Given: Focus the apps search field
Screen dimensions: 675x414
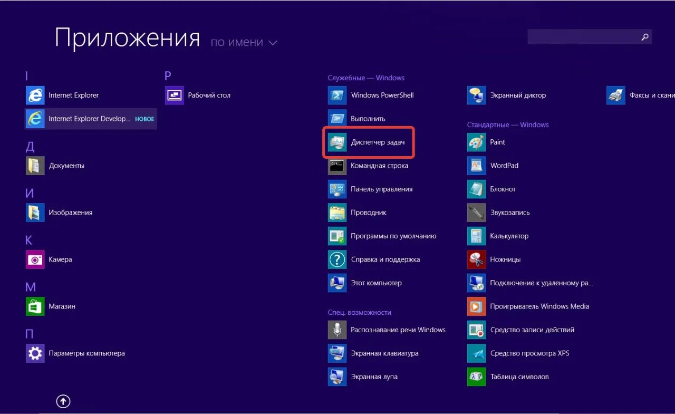Looking at the screenshot, I should [590, 37].
